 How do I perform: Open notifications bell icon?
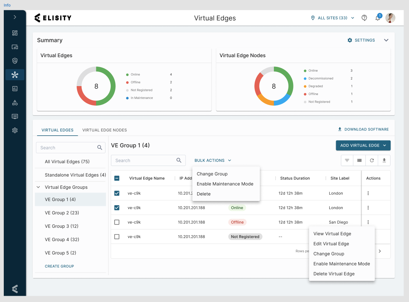377,18
